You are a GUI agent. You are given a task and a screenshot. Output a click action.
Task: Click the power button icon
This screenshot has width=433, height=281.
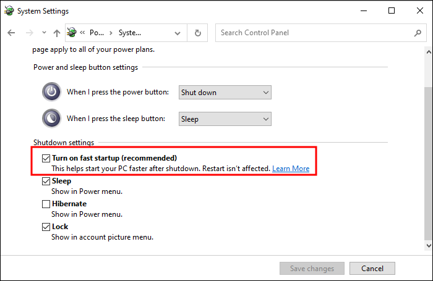click(52, 92)
